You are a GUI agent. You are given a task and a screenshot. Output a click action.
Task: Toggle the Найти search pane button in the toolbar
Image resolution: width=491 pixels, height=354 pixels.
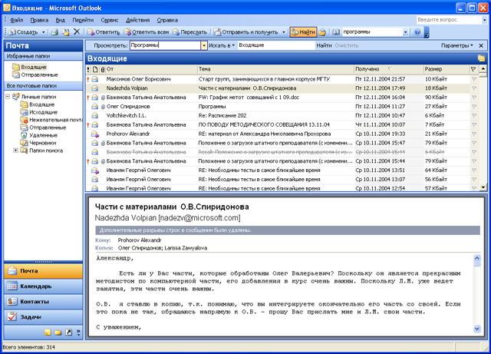pos(303,32)
